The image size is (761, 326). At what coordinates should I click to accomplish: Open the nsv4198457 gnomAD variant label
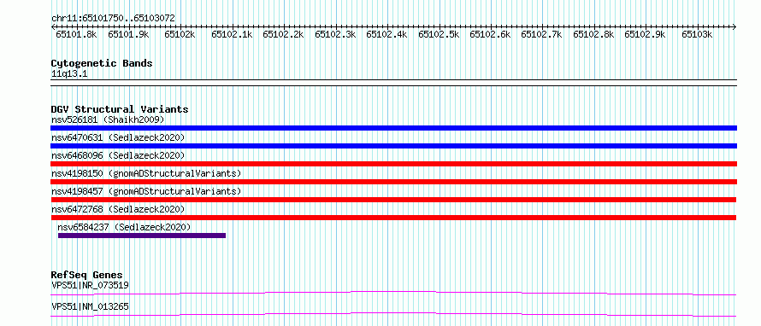click(x=146, y=191)
